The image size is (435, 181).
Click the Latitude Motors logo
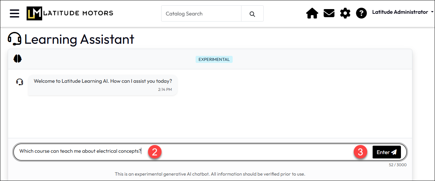pos(70,13)
